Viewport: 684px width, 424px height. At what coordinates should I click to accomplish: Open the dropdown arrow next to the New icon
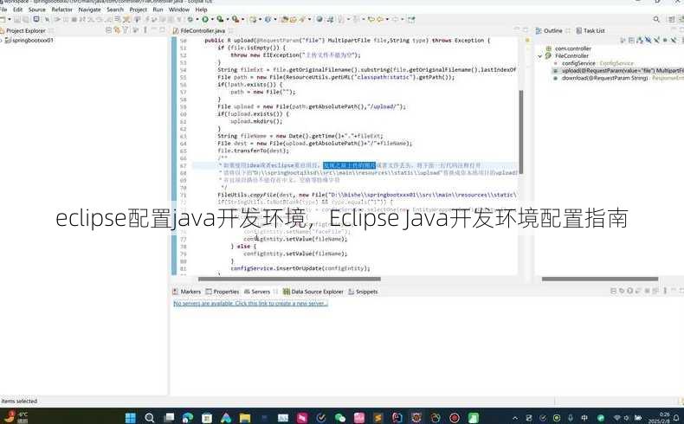10,20
